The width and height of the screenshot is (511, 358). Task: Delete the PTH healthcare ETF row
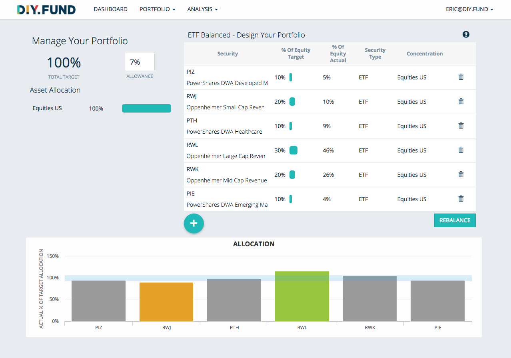click(x=461, y=126)
